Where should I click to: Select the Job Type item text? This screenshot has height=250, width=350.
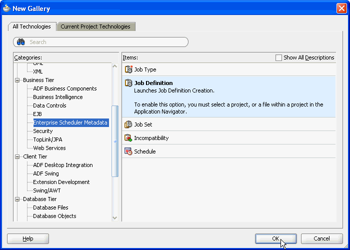(x=145, y=69)
